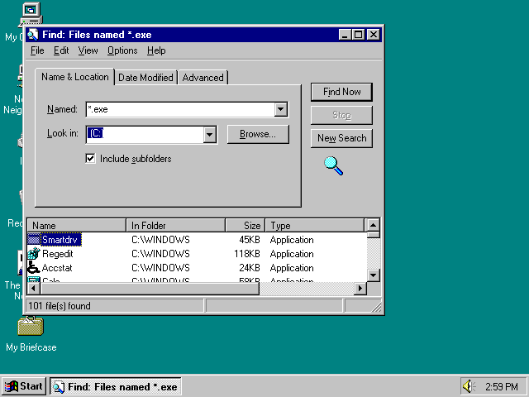The image size is (529, 397).
Task: Toggle the Include subfolders checkbox
Action: click(x=90, y=158)
